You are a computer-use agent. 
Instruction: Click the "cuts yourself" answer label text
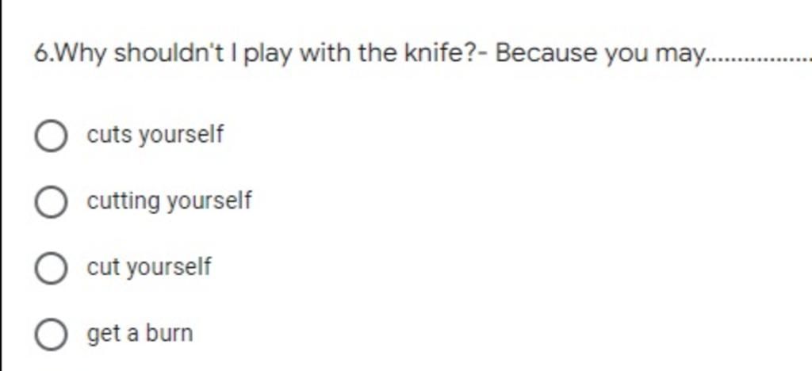click(155, 135)
